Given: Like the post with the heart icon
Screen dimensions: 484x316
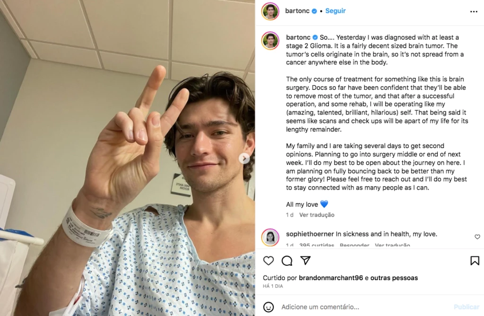Looking at the screenshot, I should tap(268, 261).
